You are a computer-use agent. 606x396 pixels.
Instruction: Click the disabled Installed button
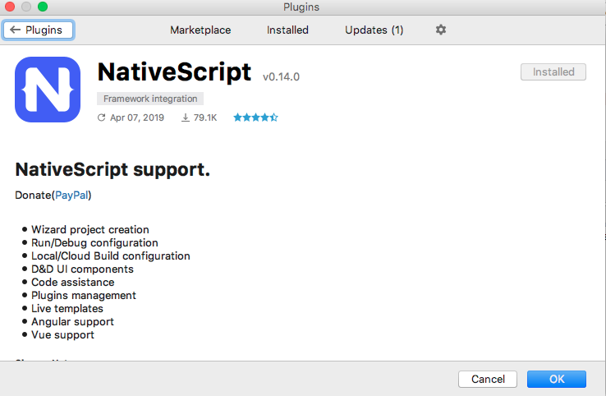click(x=553, y=72)
